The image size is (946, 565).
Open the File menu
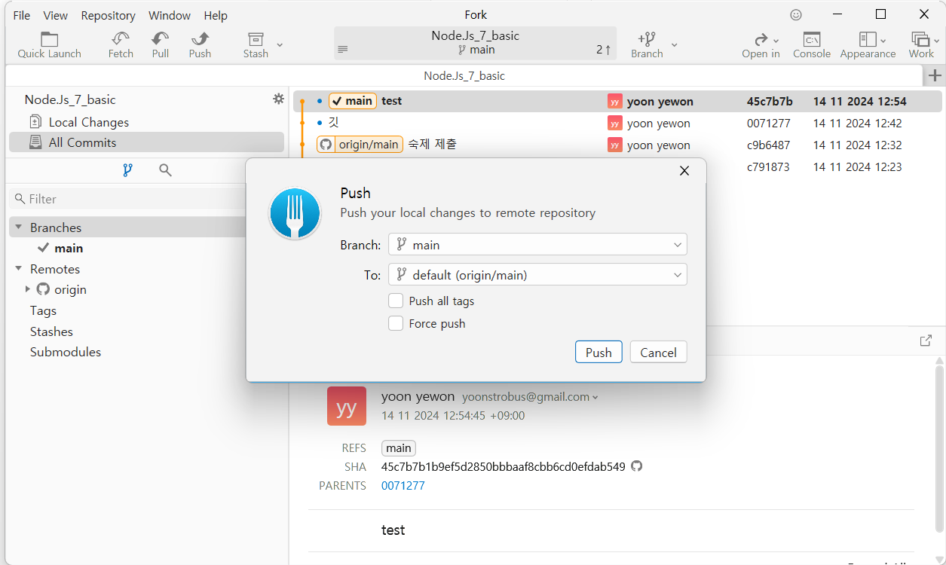(22, 15)
